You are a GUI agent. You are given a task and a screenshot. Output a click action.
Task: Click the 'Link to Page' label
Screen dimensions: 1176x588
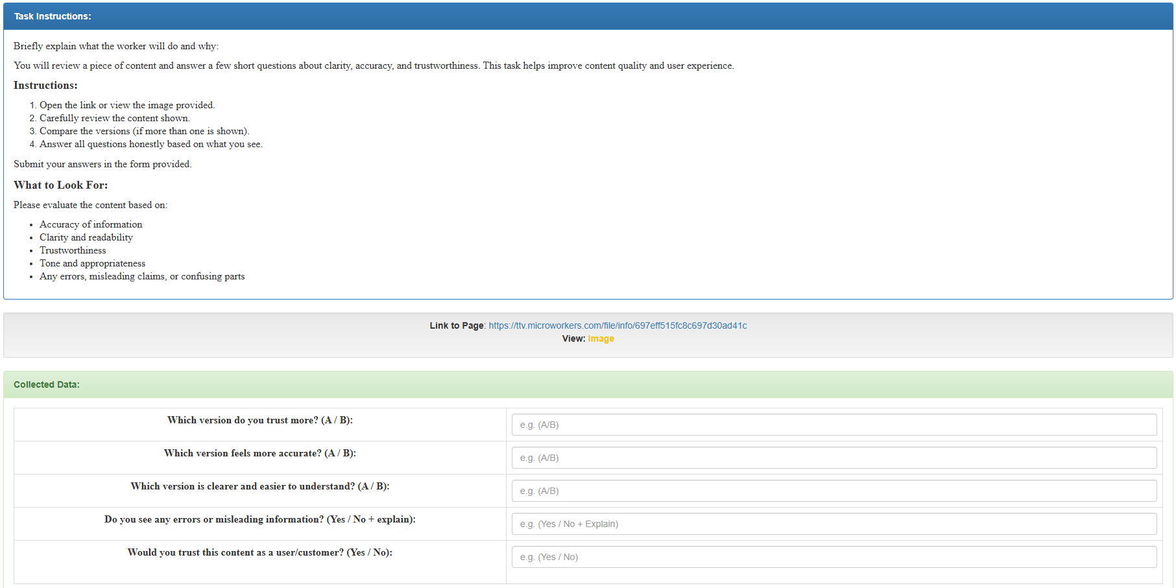(x=457, y=325)
